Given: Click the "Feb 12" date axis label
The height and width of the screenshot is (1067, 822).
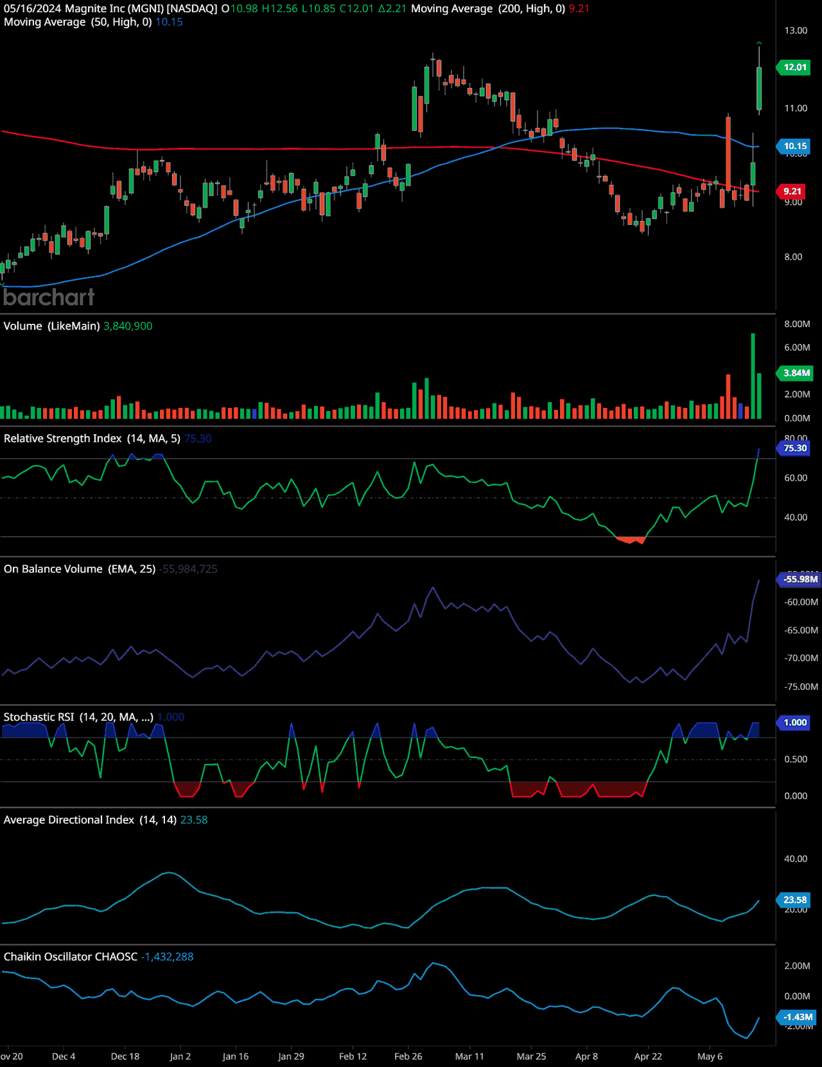Looking at the screenshot, I should point(353,1057).
